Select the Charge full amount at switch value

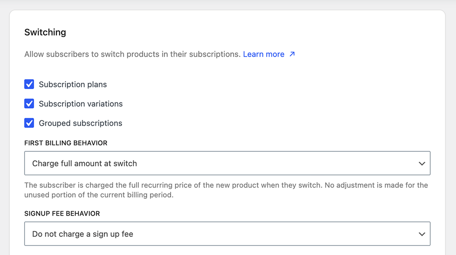click(x=84, y=164)
